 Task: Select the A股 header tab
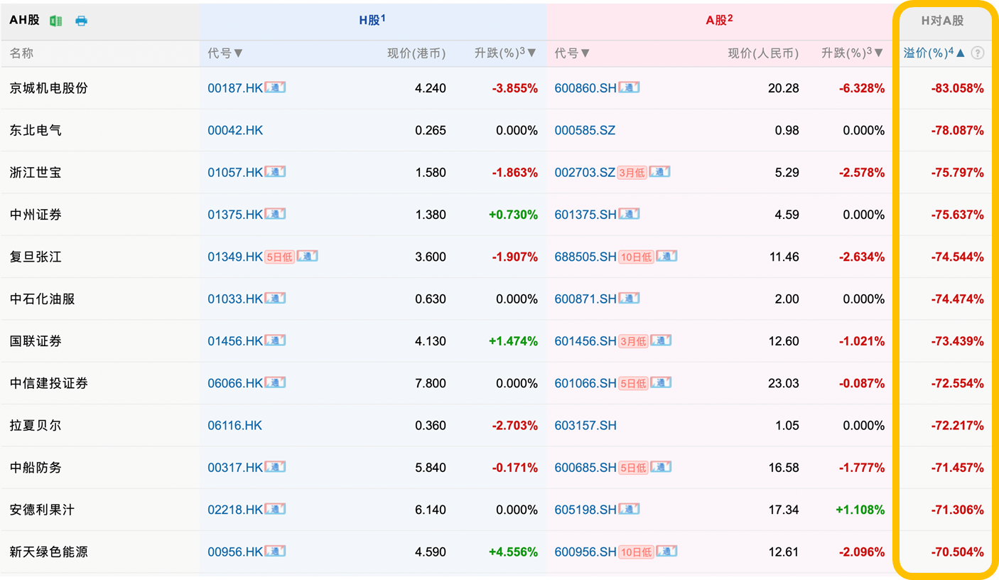click(x=718, y=21)
